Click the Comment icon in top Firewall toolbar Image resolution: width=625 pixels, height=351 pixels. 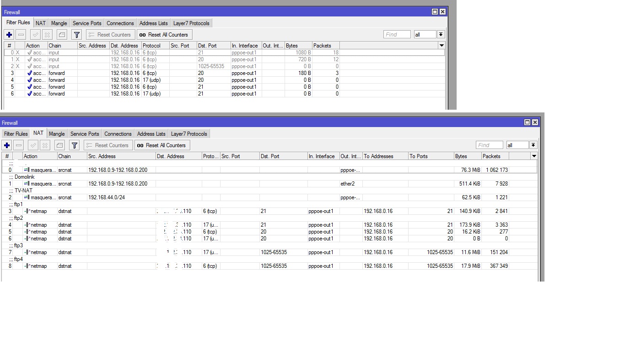coord(62,35)
